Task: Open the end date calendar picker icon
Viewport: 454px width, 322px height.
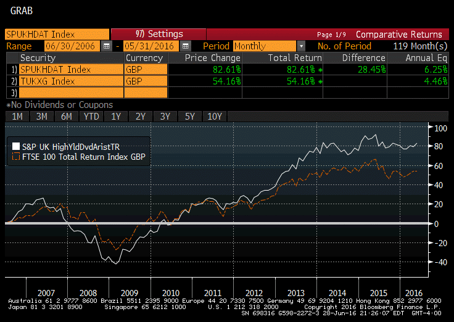Action: [185, 46]
